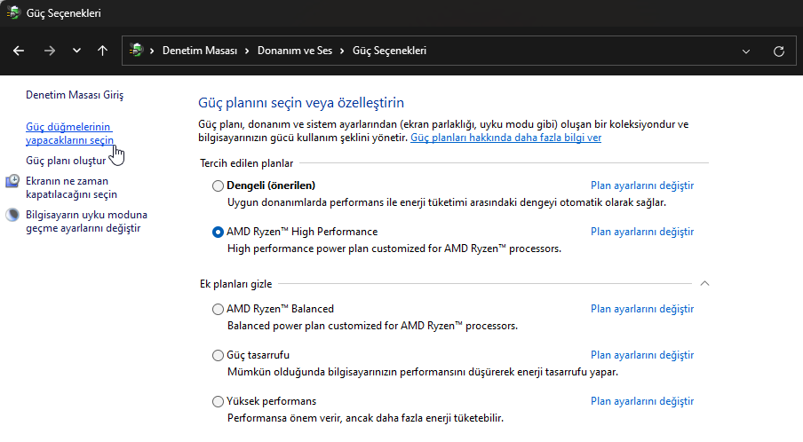Open Güç düğmelerinin yapacaklarını seçin link

[69, 133]
